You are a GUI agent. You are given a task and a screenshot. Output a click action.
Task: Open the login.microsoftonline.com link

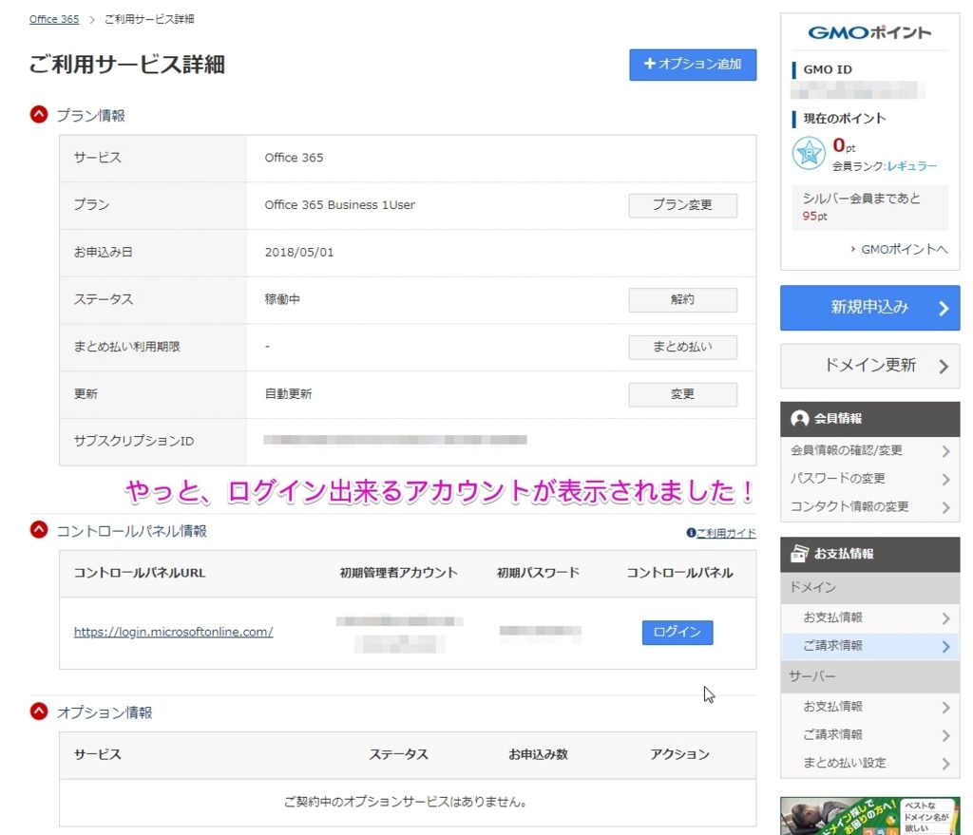point(173,632)
